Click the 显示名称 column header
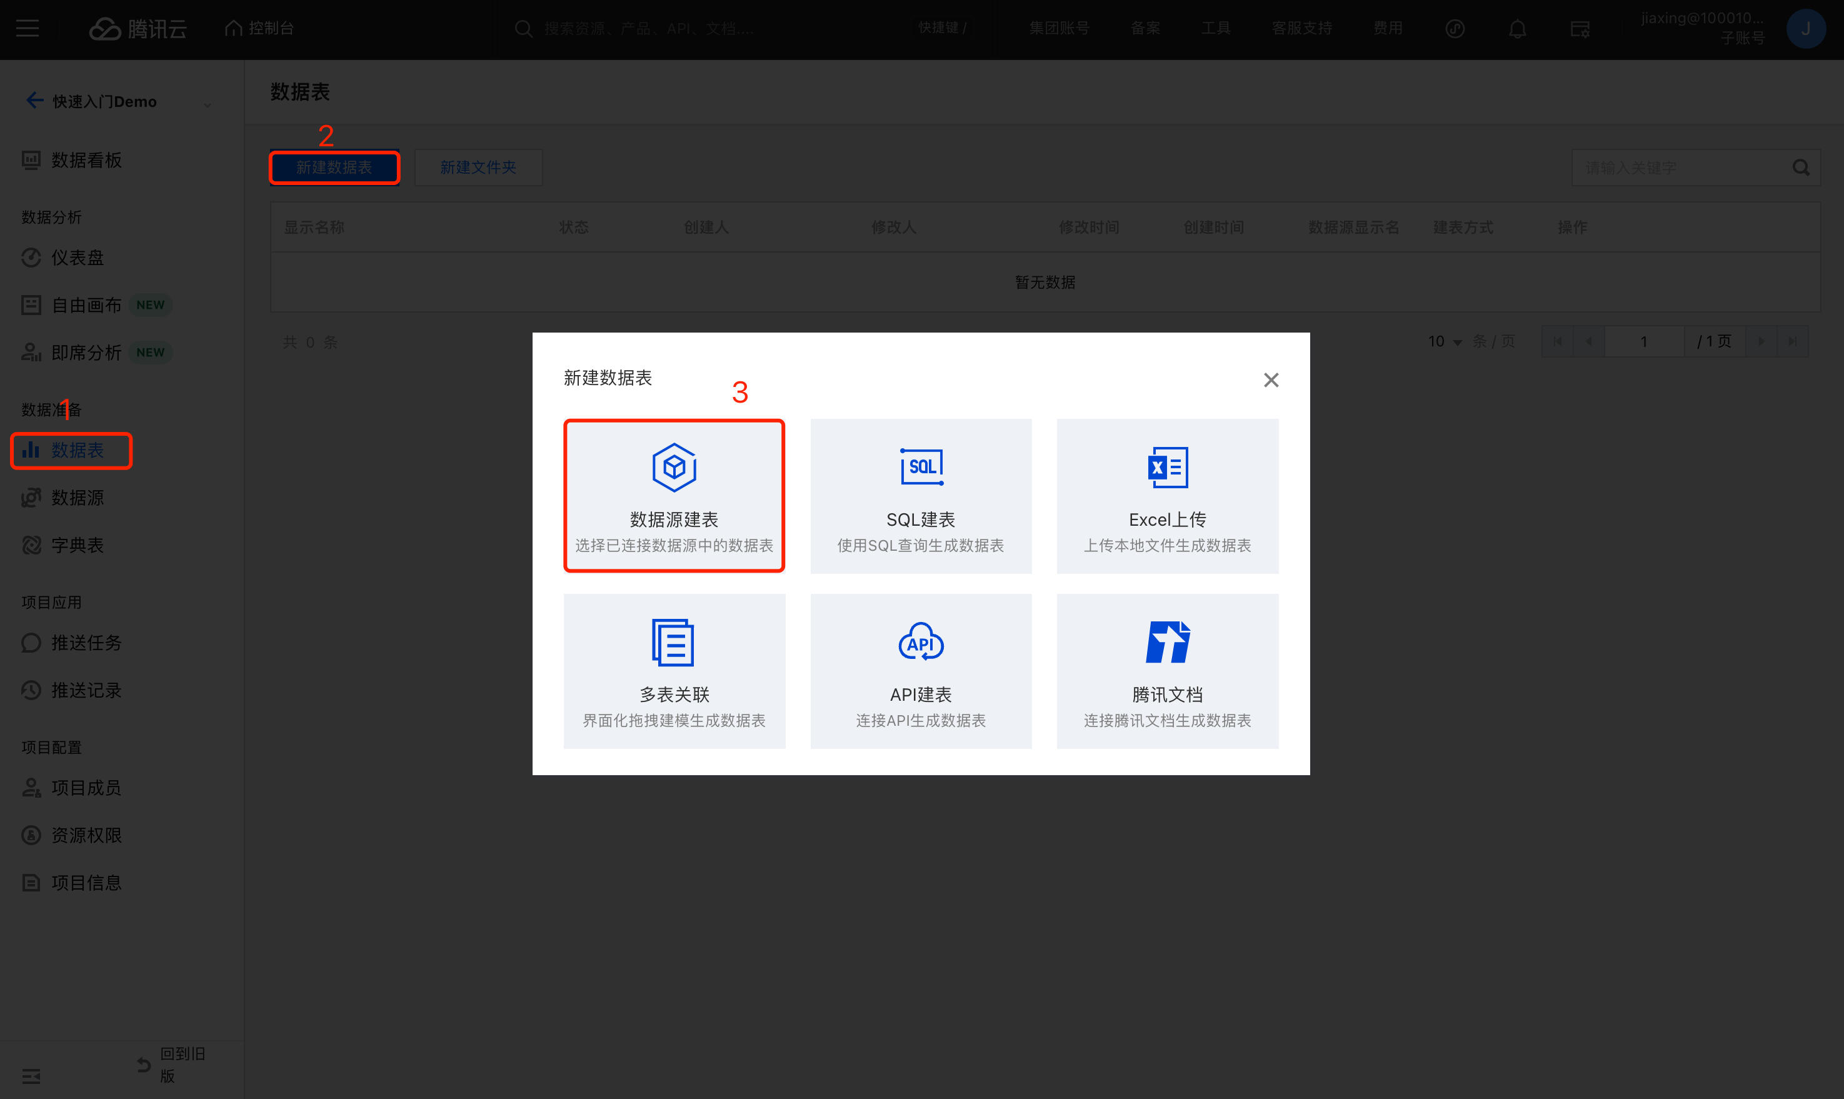1844x1099 pixels. (x=314, y=228)
